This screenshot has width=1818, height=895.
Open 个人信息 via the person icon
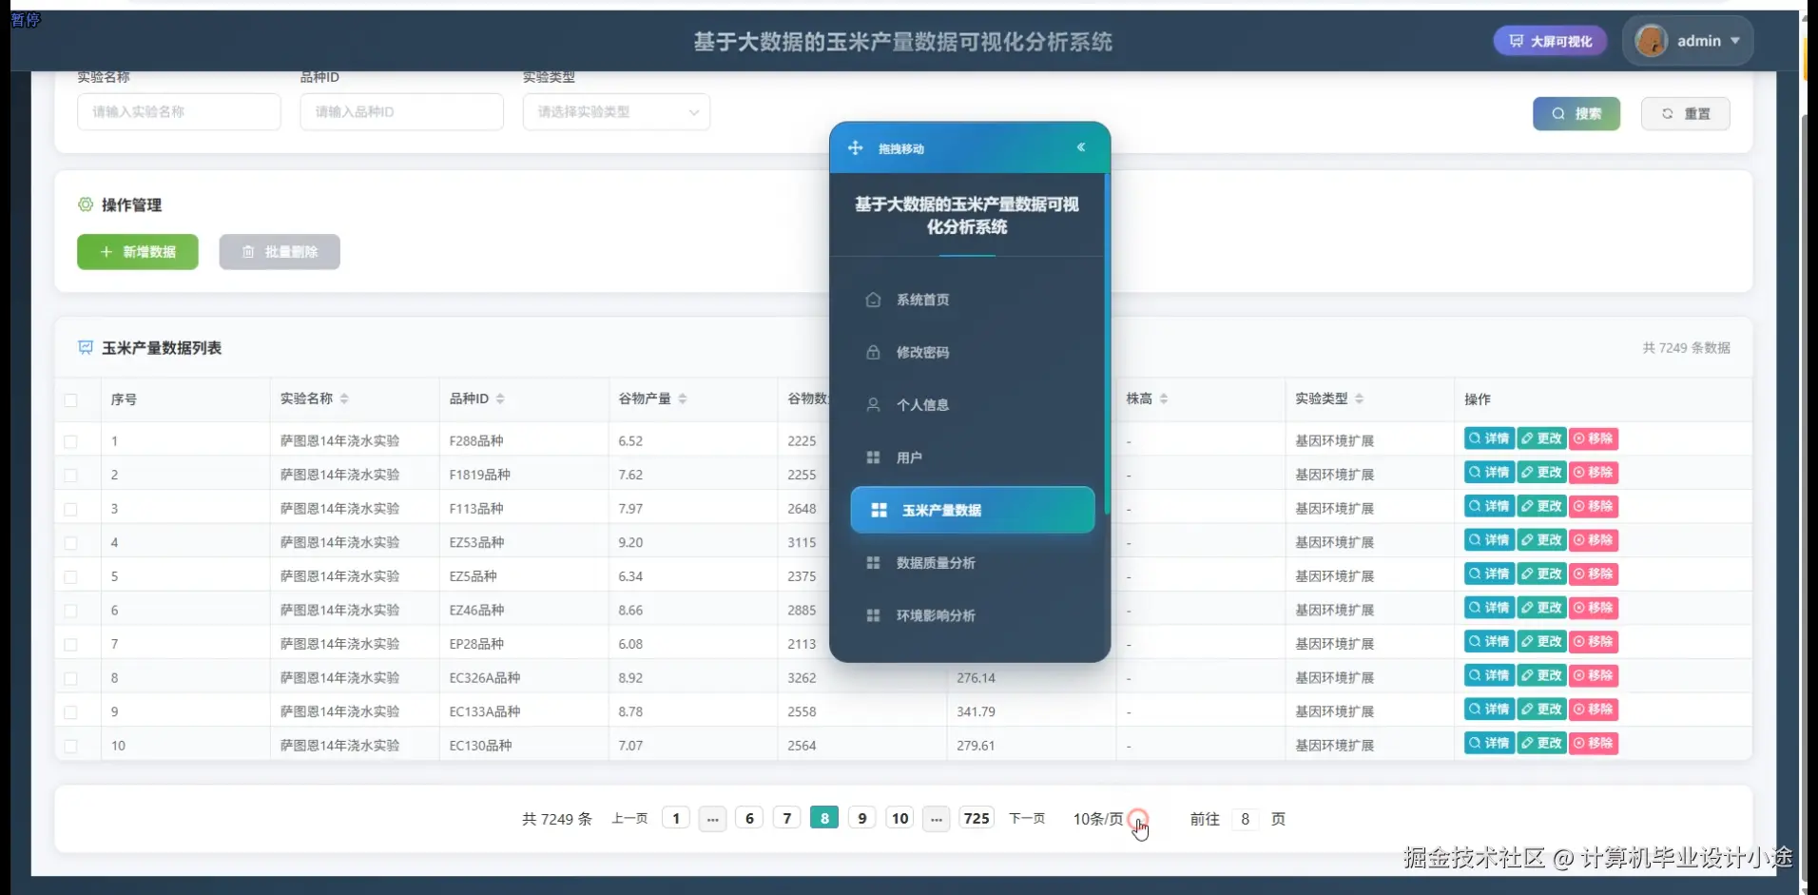coord(874,404)
